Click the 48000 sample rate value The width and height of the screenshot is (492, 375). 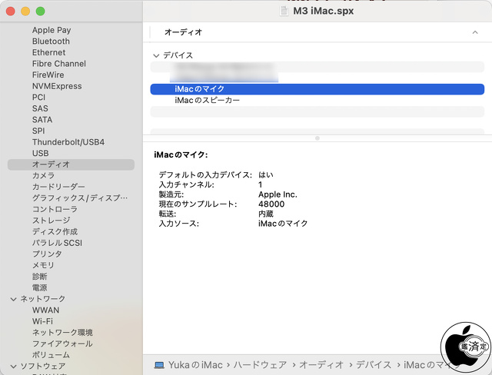(x=271, y=204)
